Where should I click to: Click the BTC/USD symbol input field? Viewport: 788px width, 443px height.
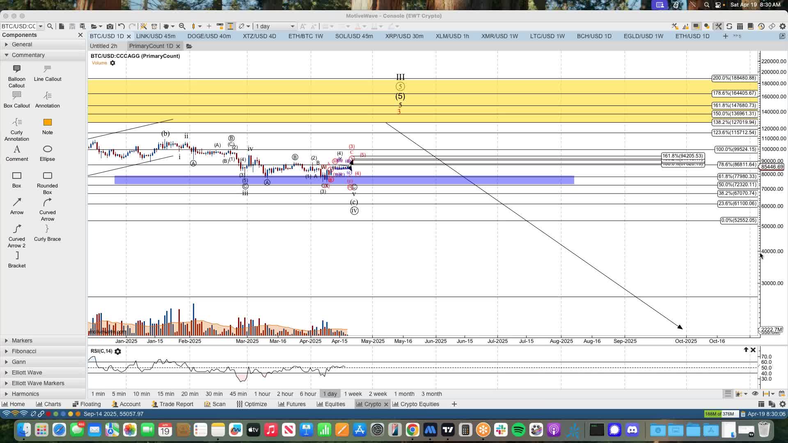click(x=18, y=26)
